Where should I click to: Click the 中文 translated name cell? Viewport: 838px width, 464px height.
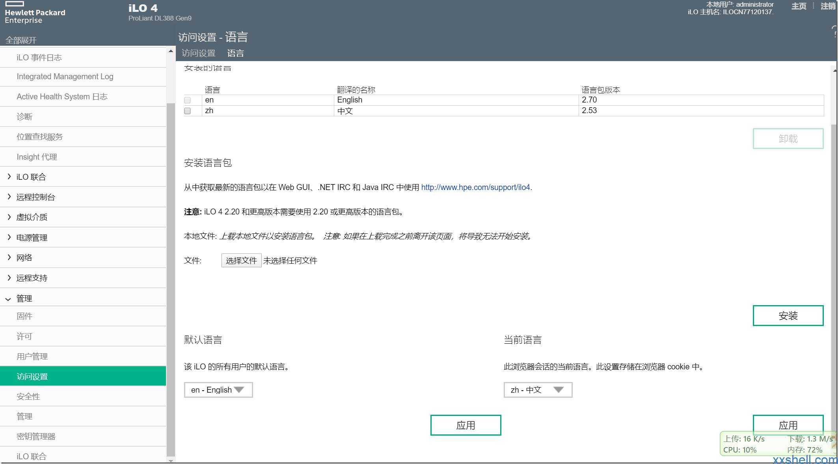(x=456, y=111)
